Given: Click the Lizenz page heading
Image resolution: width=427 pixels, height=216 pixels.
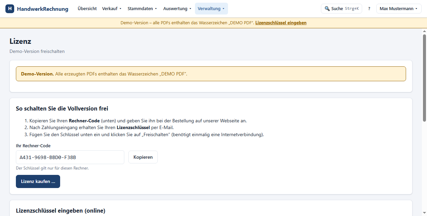Looking at the screenshot, I should [20, 41].
